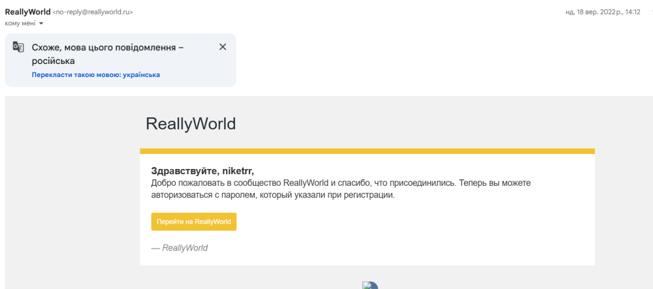This screenshot has height=289, width=653.
Task: Select greeting 'Здравствуйте, niketrr,'
Action: click(202, 171)
